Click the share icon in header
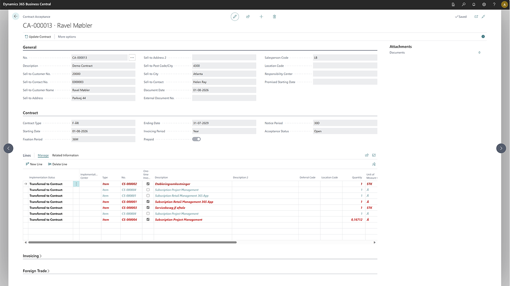This screenshot has width=510, height=286. [248, 17]
